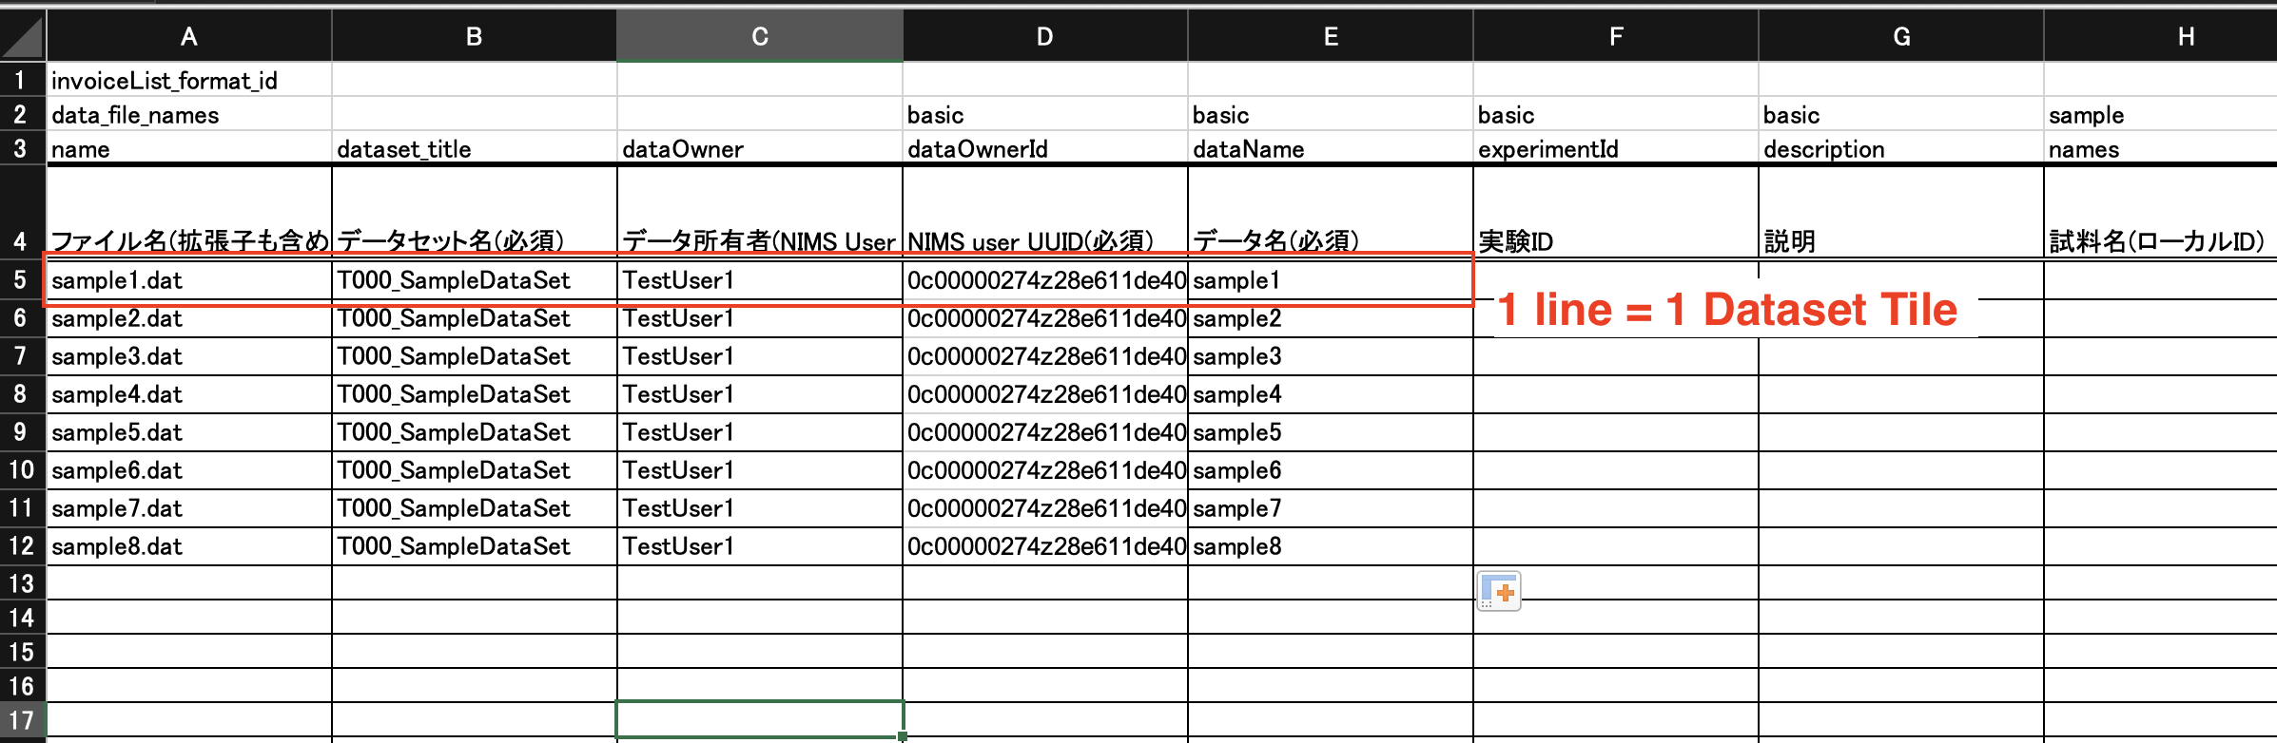The width and height of the screenshot is (2277, 743).
Task: Click TestUser1 cell in row 9
Action: click(759, 432)
